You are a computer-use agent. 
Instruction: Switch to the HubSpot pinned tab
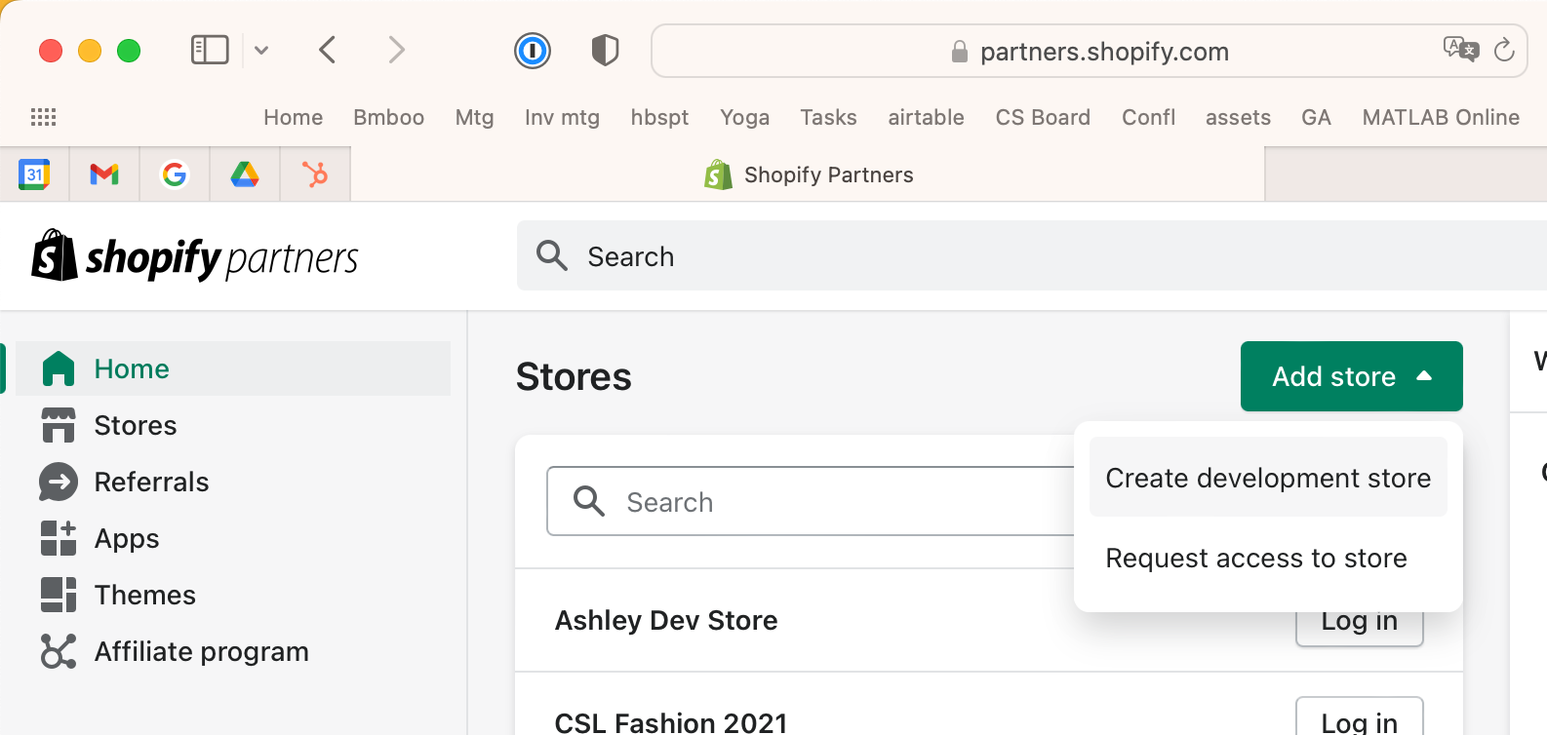click(315, 174)
